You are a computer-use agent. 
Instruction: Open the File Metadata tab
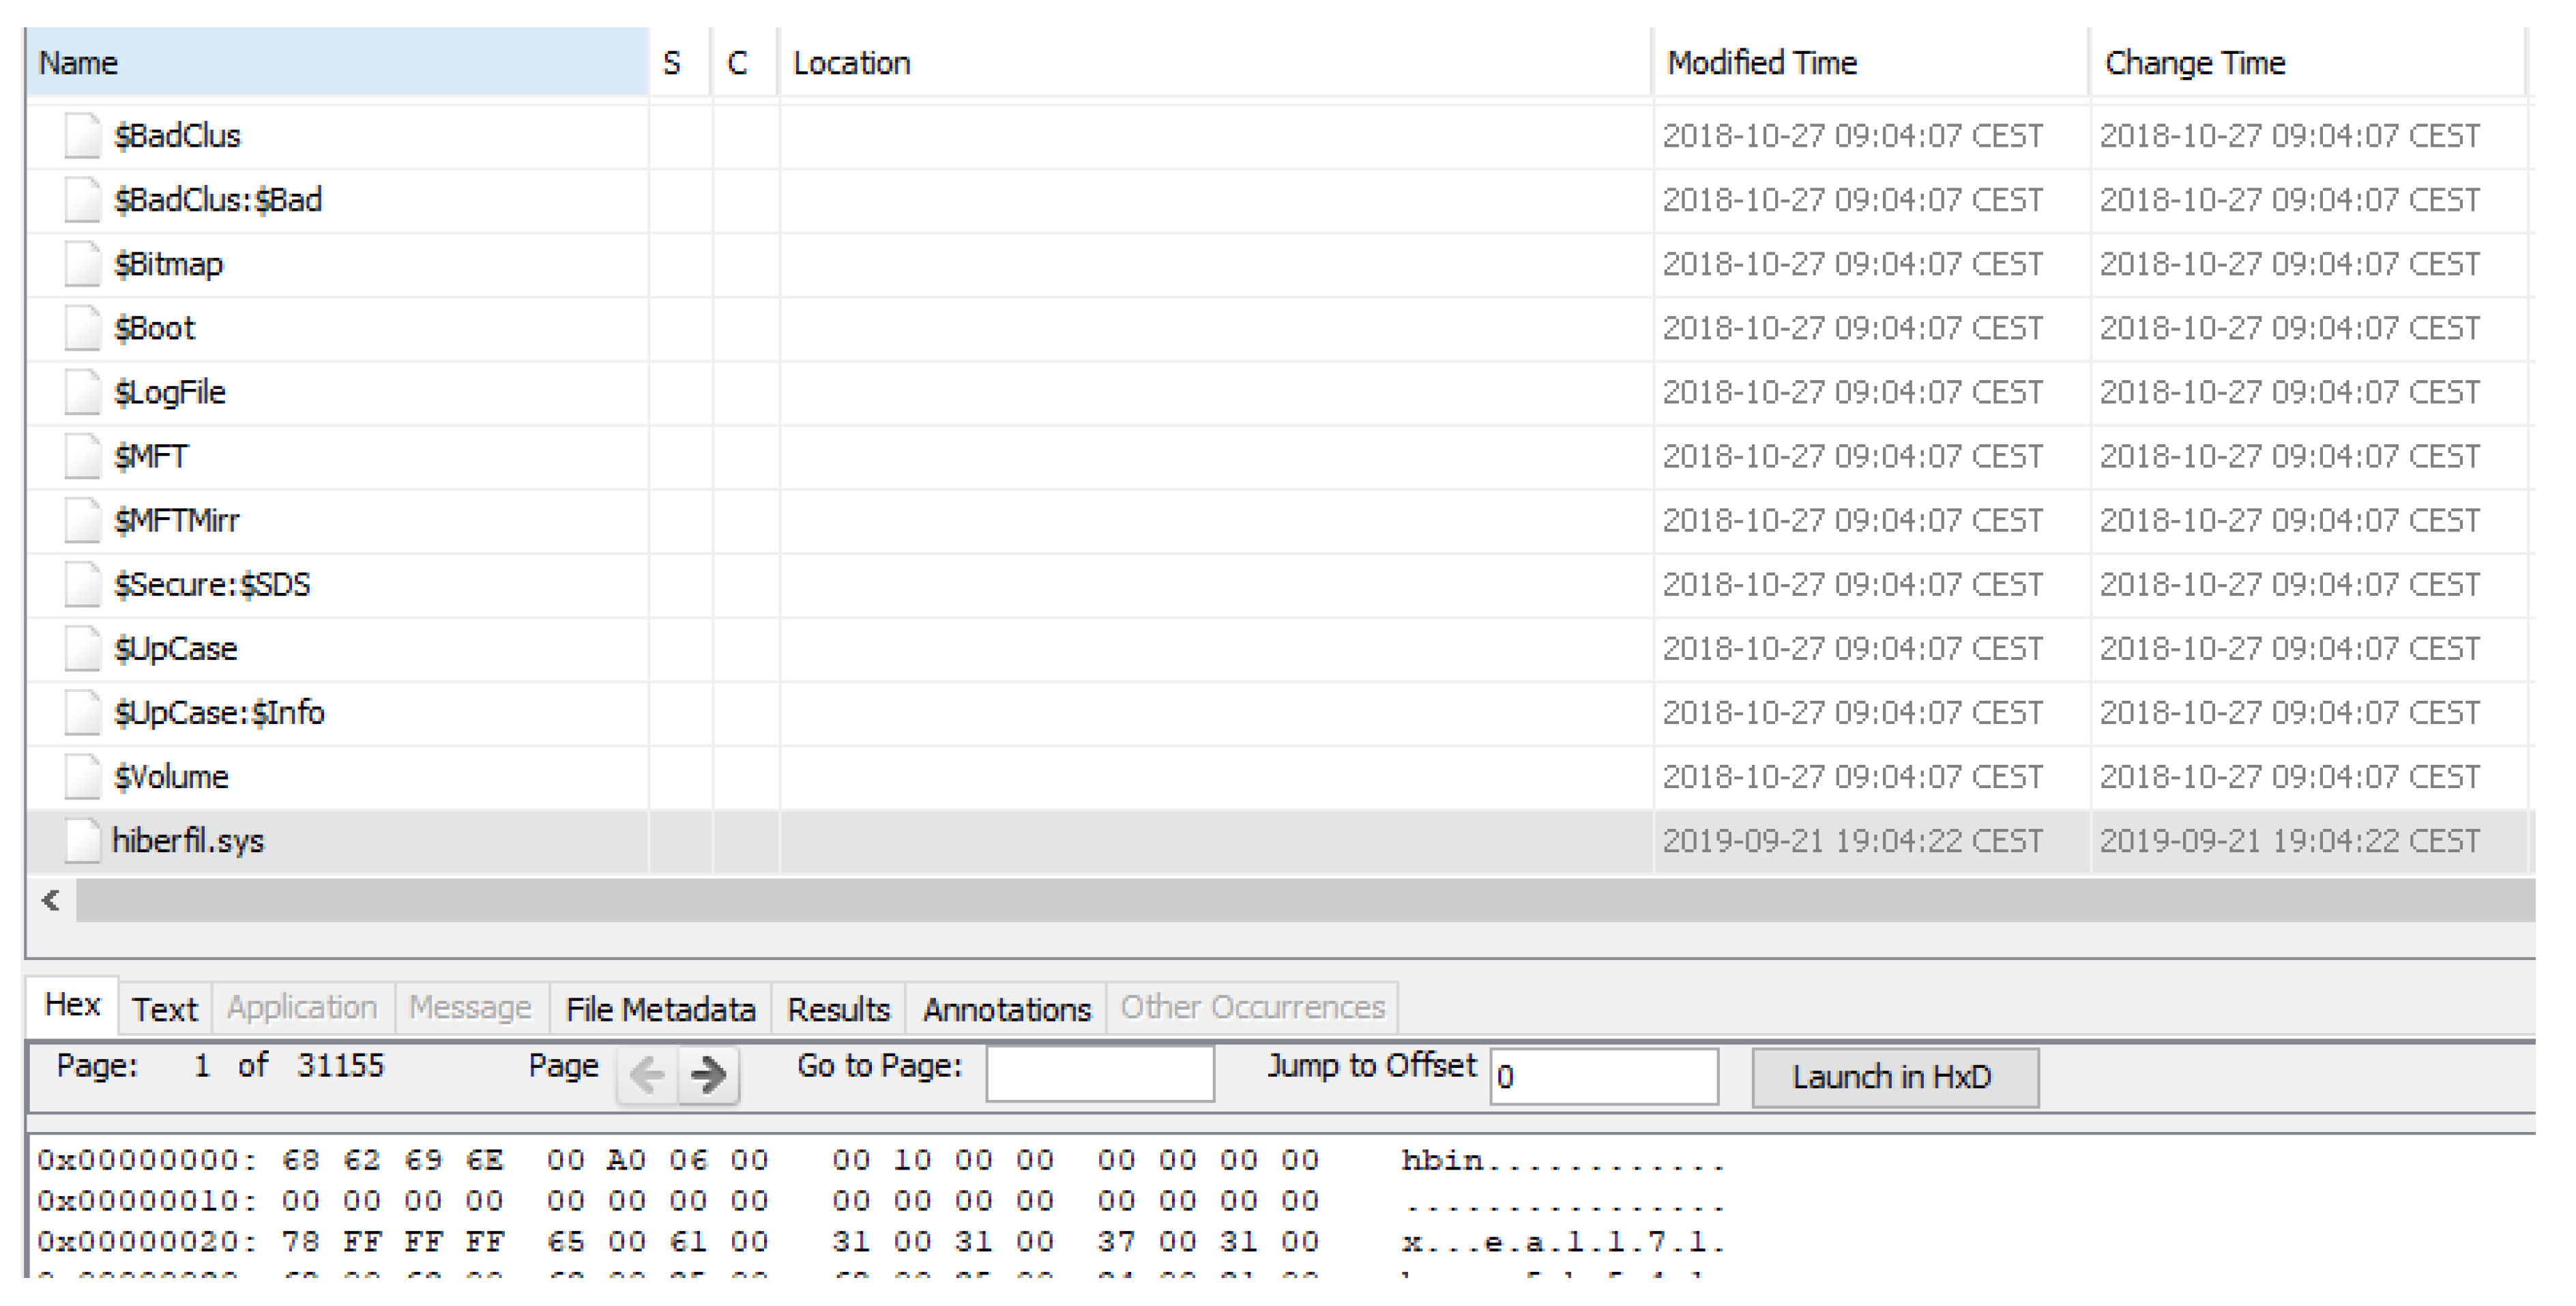[x=660, y=1009]
